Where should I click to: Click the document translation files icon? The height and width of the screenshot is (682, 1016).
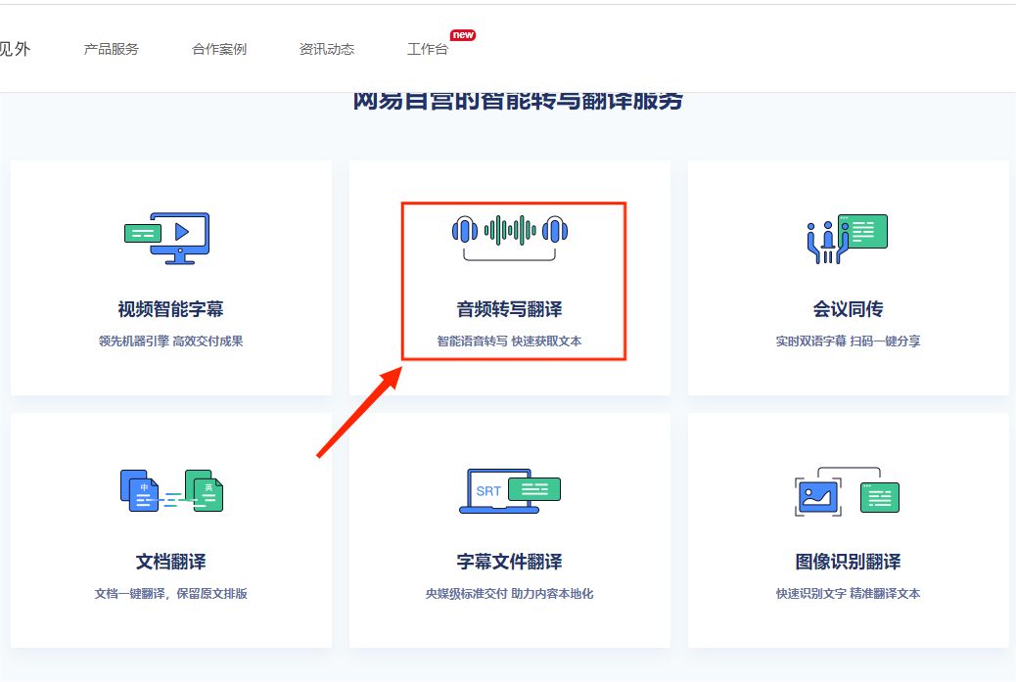171,491
